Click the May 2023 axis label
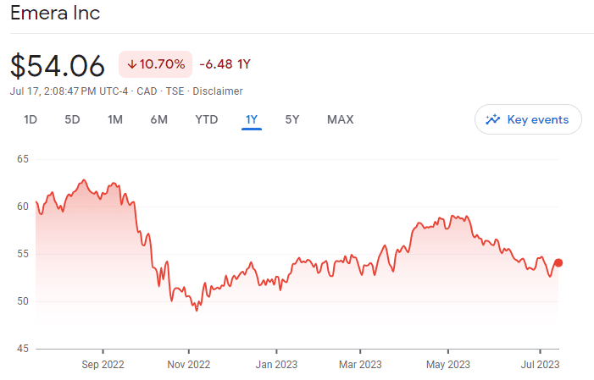The height and width of the screenshot is (380, 594). click(447, 365)
